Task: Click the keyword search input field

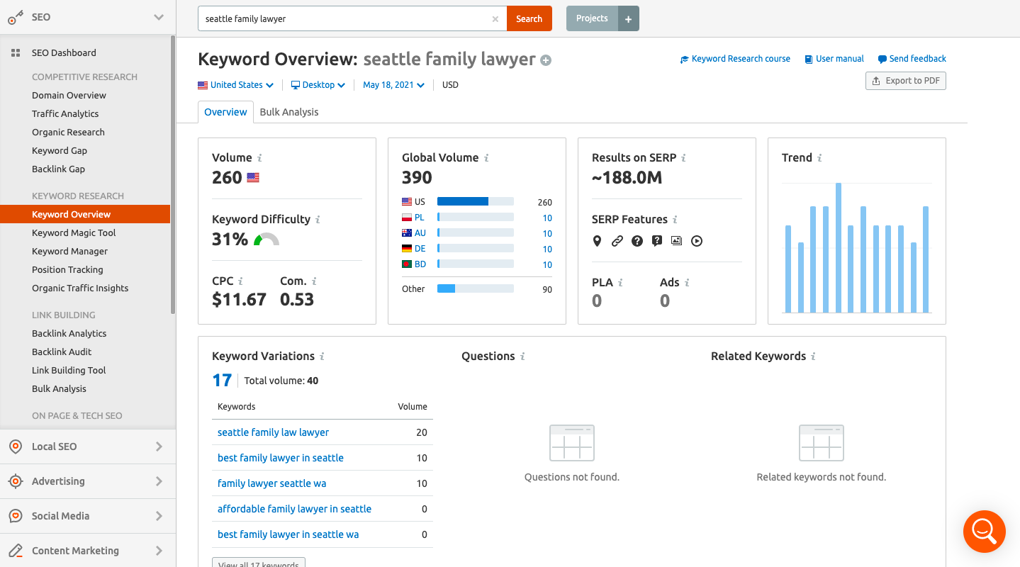Action: pyautogui.click(x=344, y=19)
